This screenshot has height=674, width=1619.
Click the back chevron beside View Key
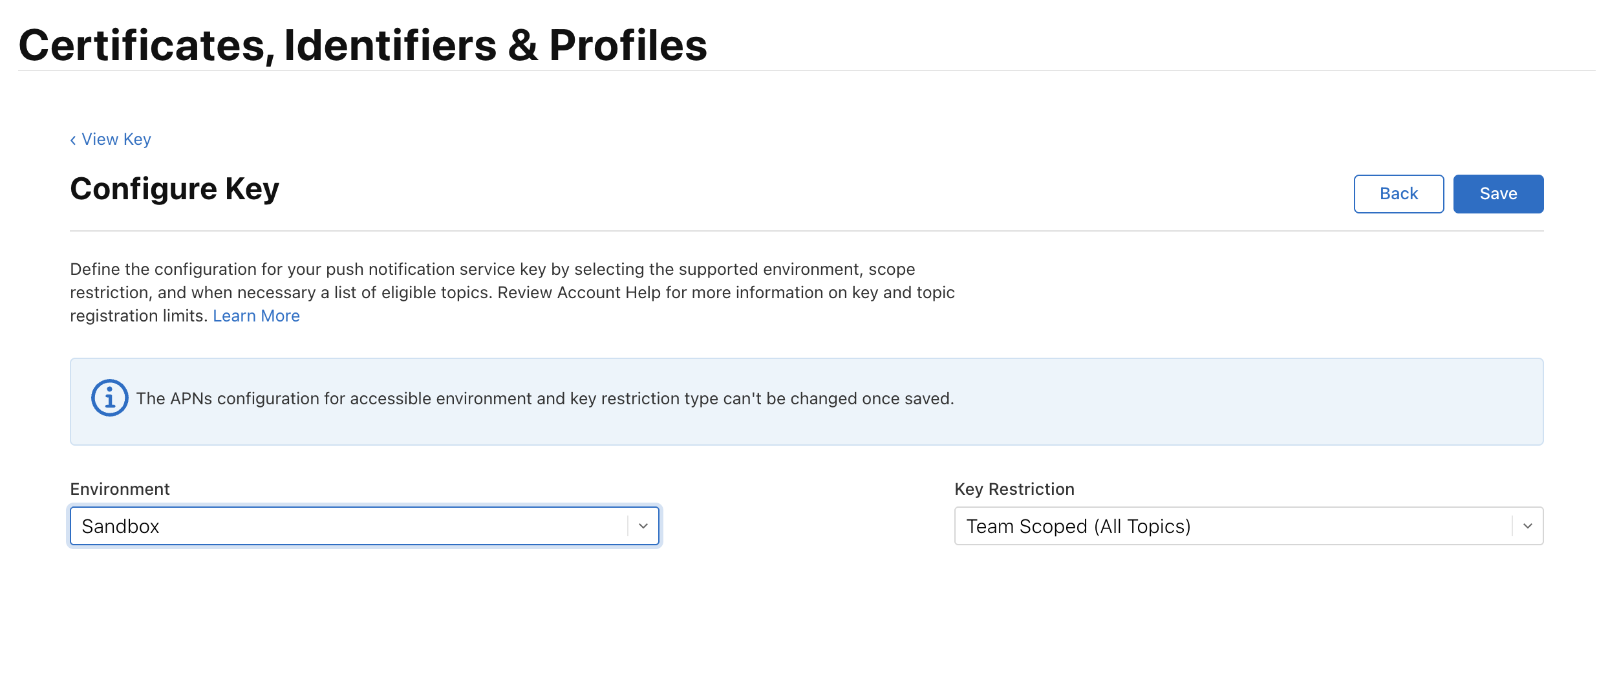72,139
